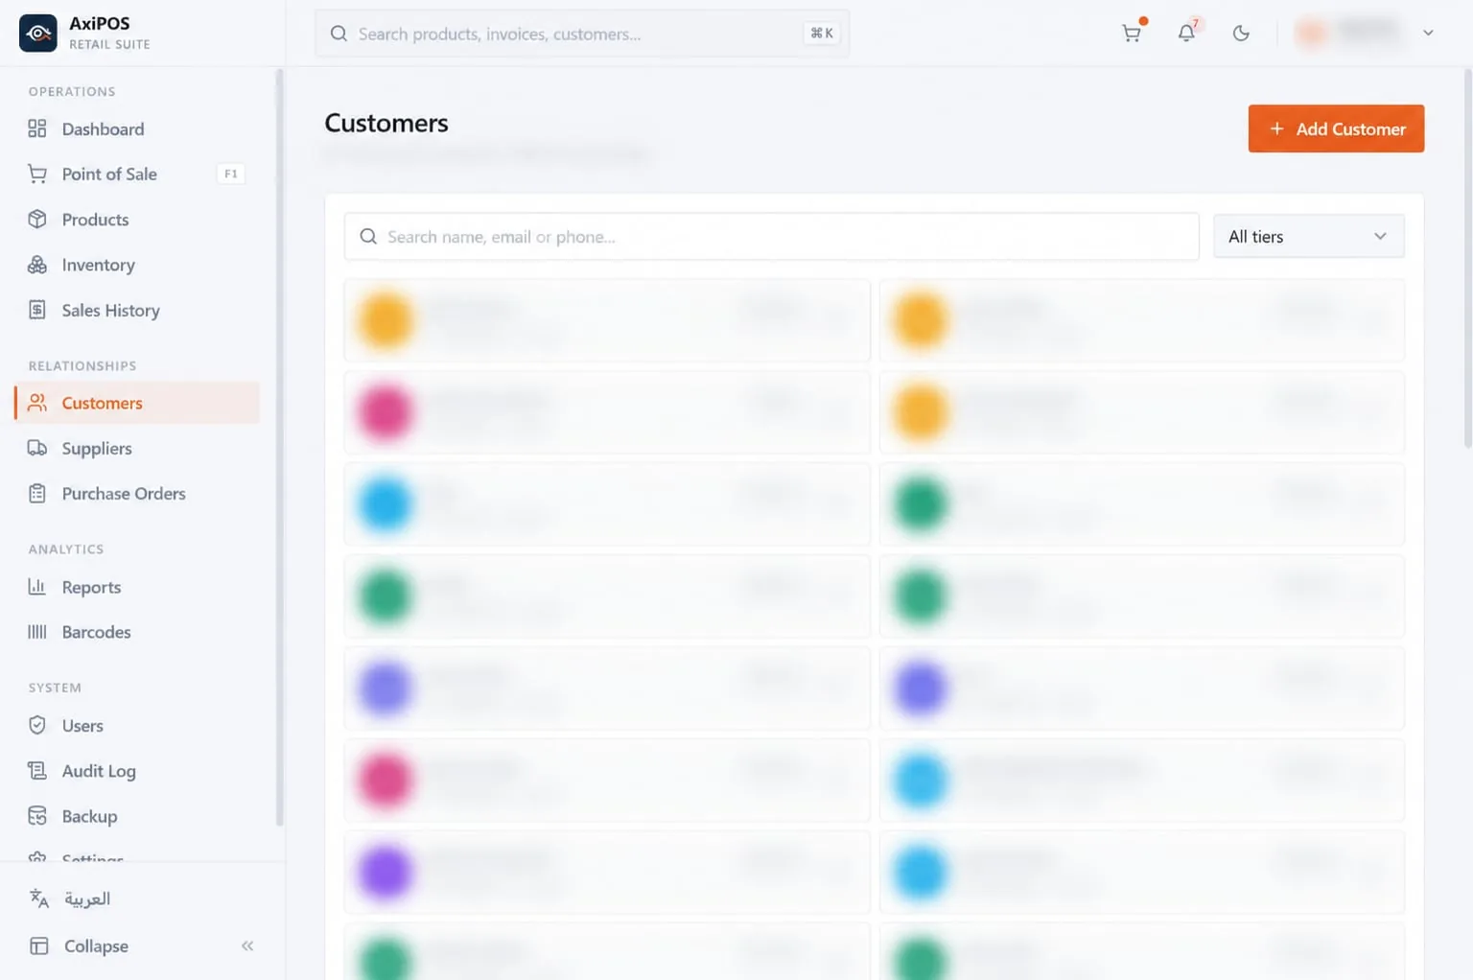
Task: Open Reports under Analytics
Action: point(137,587)
